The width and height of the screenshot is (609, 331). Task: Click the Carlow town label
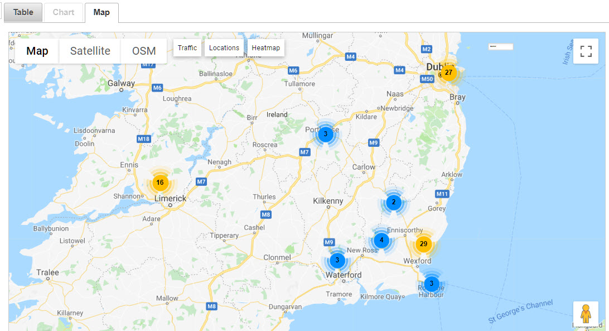(x=364, y=167)
